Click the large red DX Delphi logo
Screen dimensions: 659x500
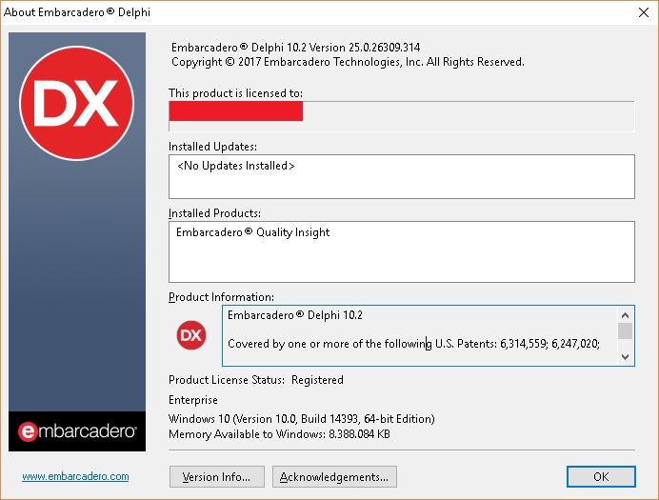(76, 104)
